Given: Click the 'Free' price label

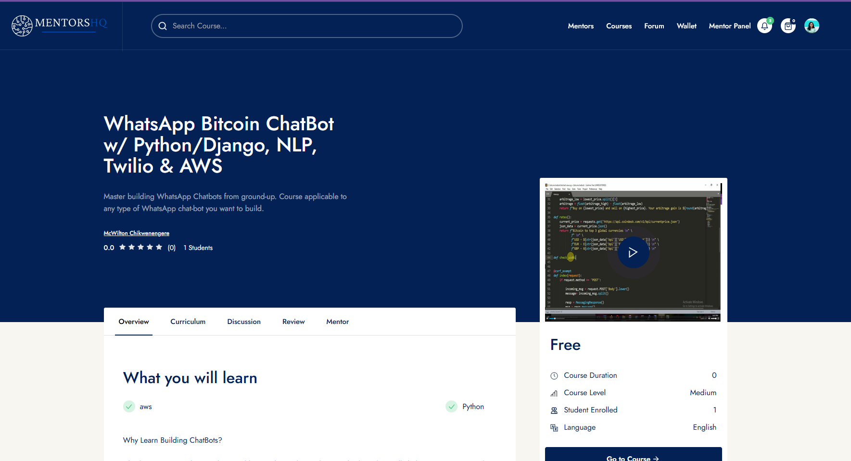Looking at the screenshot, I should pyautogui.click(x=565, y=345).
